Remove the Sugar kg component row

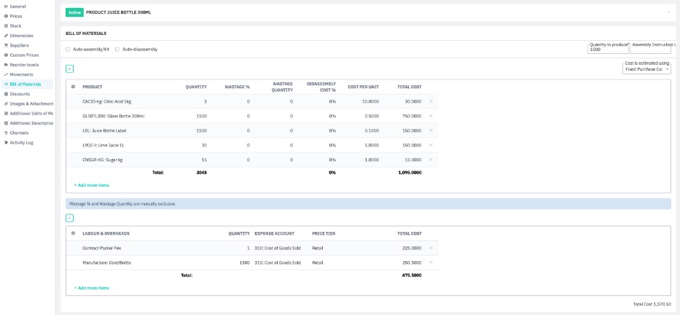[x=431, y=160]
